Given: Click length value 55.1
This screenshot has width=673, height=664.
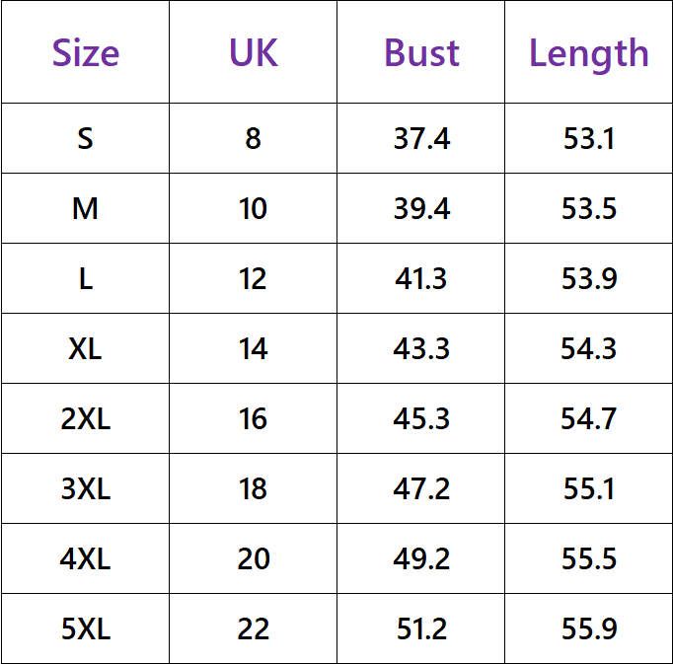Looking at the screenshot, I should (x=589, y=488).
